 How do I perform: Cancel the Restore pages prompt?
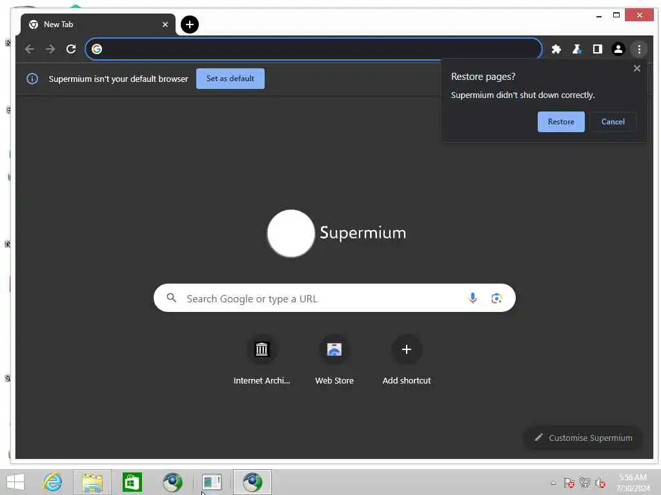click(613, 122)
